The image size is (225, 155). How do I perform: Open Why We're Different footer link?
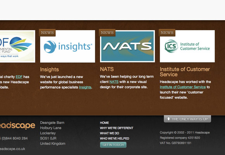[116, 128]
